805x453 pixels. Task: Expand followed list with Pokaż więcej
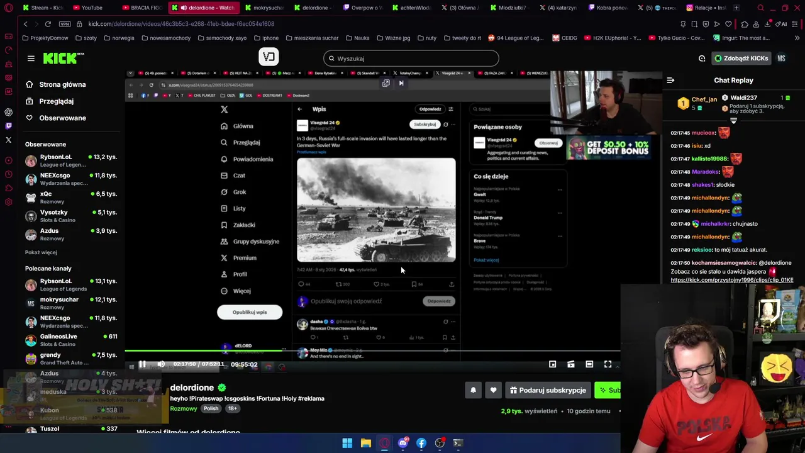click(x=41, y=252)
